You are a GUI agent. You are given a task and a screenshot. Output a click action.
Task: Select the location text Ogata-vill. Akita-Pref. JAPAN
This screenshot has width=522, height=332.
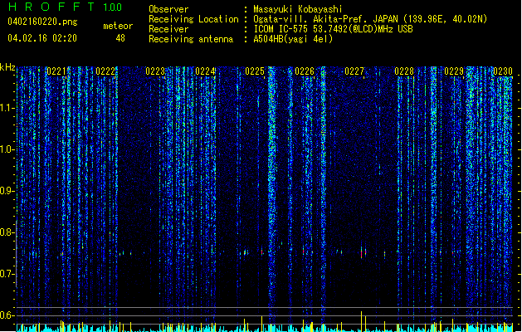click(x=325, y=19)
